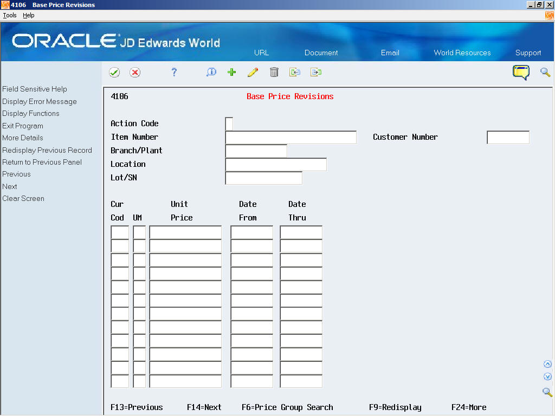Click the green checkmark OK icon

click(114, 73)
